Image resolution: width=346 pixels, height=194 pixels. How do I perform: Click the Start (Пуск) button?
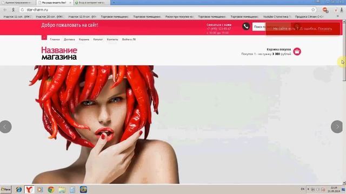pyautogui.click(x=6, y=189)
